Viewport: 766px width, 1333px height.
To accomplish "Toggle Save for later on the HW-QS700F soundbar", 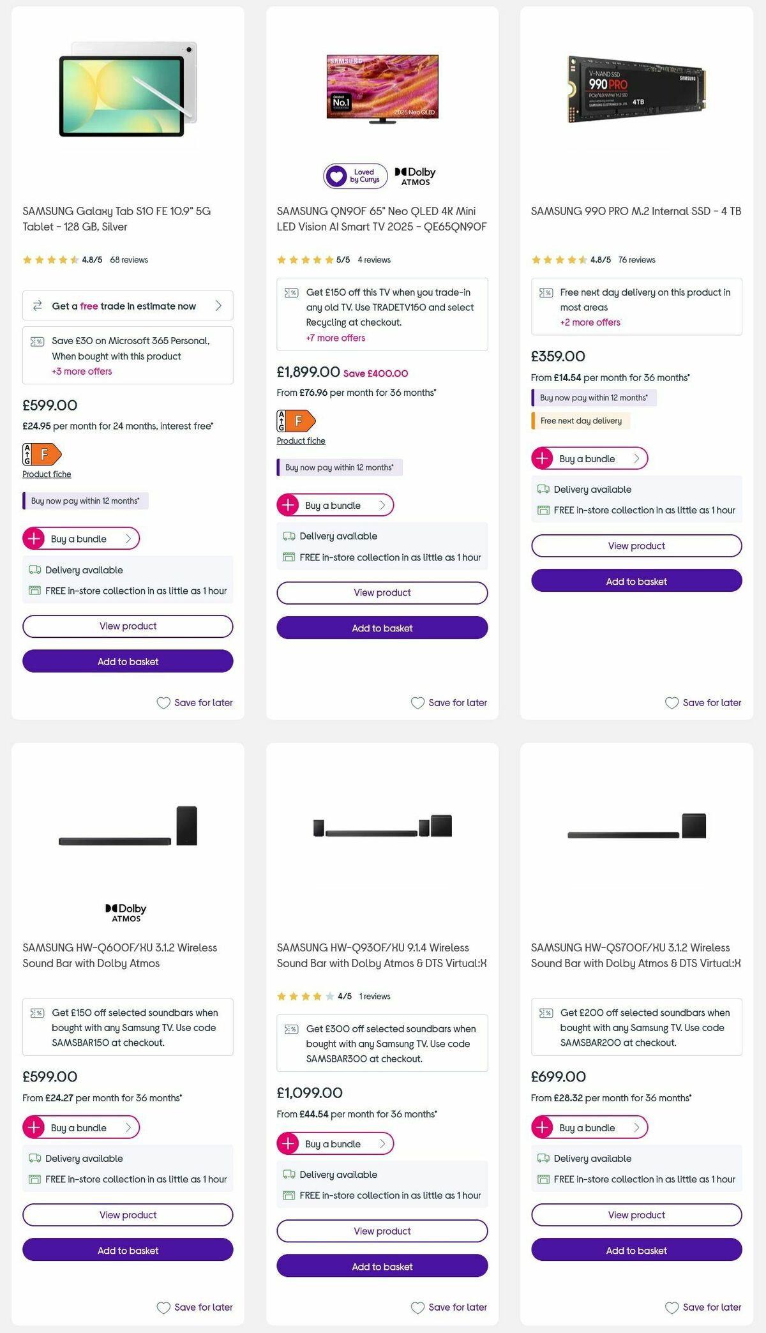I will pos(703,1307).
